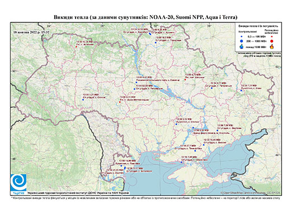Click the 18 жовтня 2022 date label

click(31, 32)
